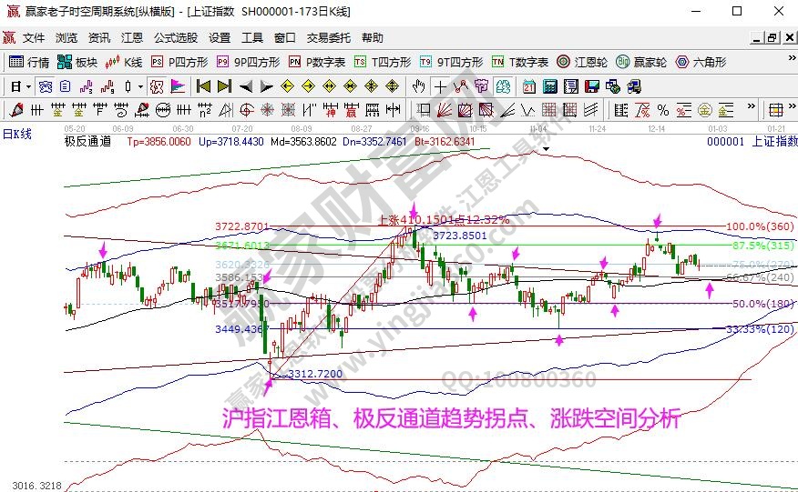Jump to first bar with skip-to-start icon
The height and width of the screenshot is (492, 798).
click(x=203, y=86)
